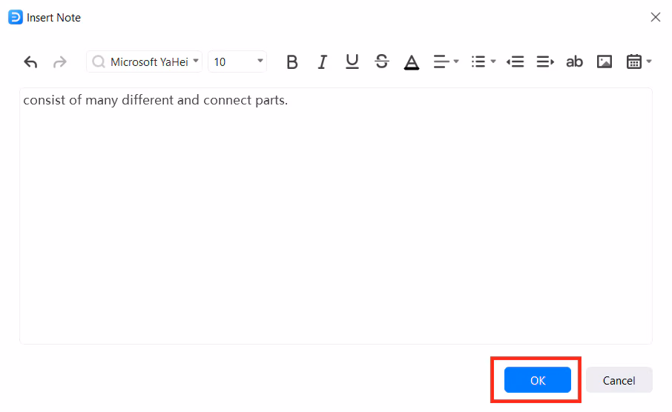Click the Undo arrow icon
Image resolution: width=672 pixels, height=412 pixels.
(30, 62)
